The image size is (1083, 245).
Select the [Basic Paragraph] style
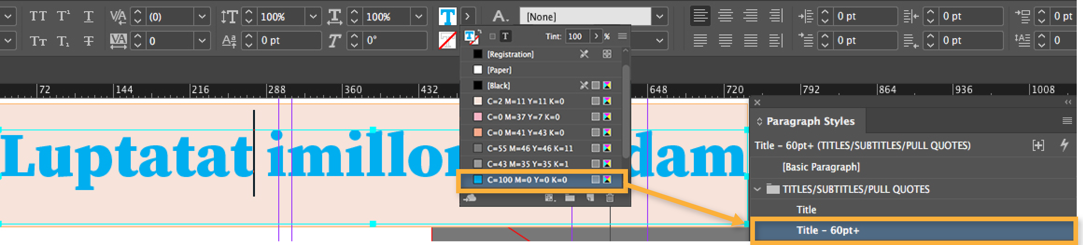click(x=821, y=167)
